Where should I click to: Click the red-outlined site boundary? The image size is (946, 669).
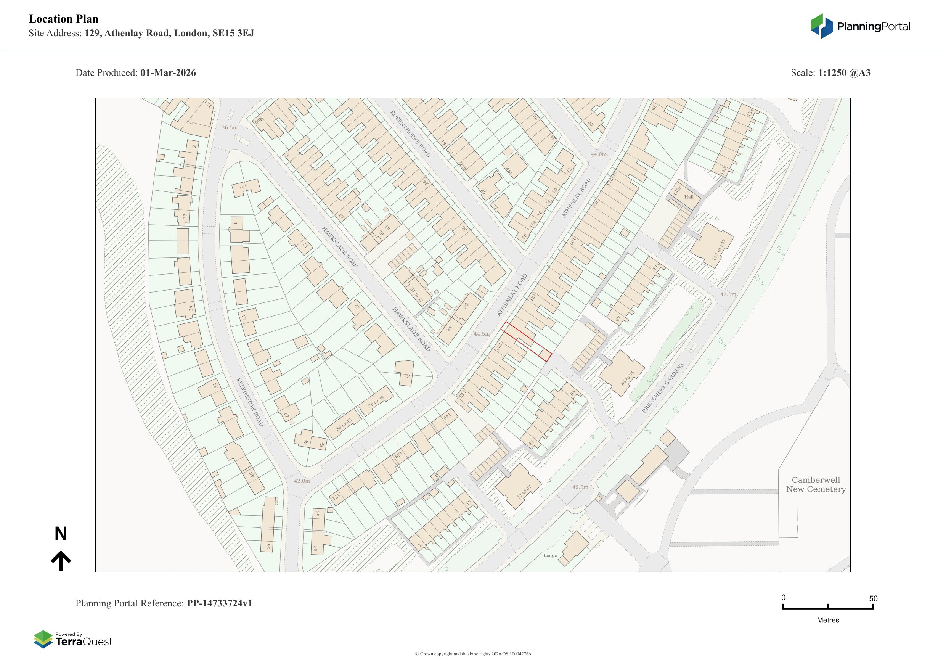pyautogui.click(x=526, y=342)
